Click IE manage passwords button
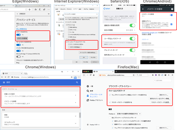This screenshot has width=177, height=130. click(x=75, y=47)
